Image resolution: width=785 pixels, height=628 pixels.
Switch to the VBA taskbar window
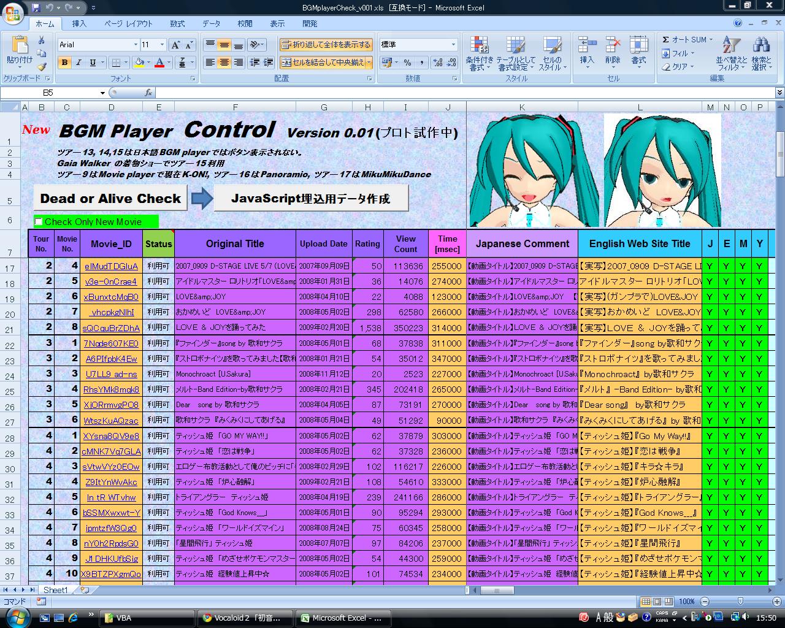(x=146, y=618)
